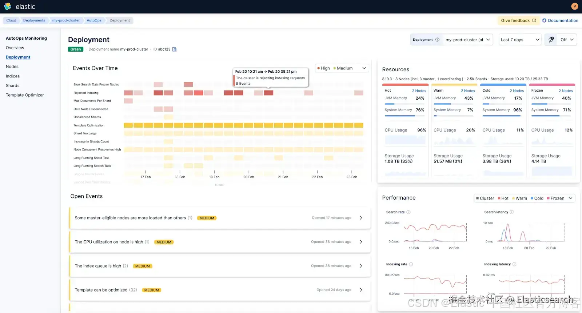
Task: Click the Documentation icon
Action: pyautogui.click(x=544, y=20)
